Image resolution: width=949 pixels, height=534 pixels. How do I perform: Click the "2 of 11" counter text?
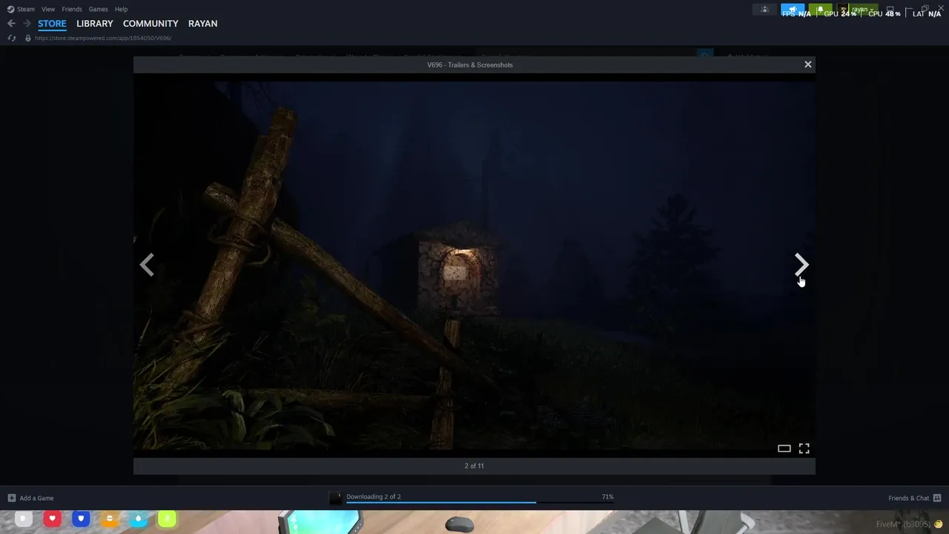coord(474,466)
